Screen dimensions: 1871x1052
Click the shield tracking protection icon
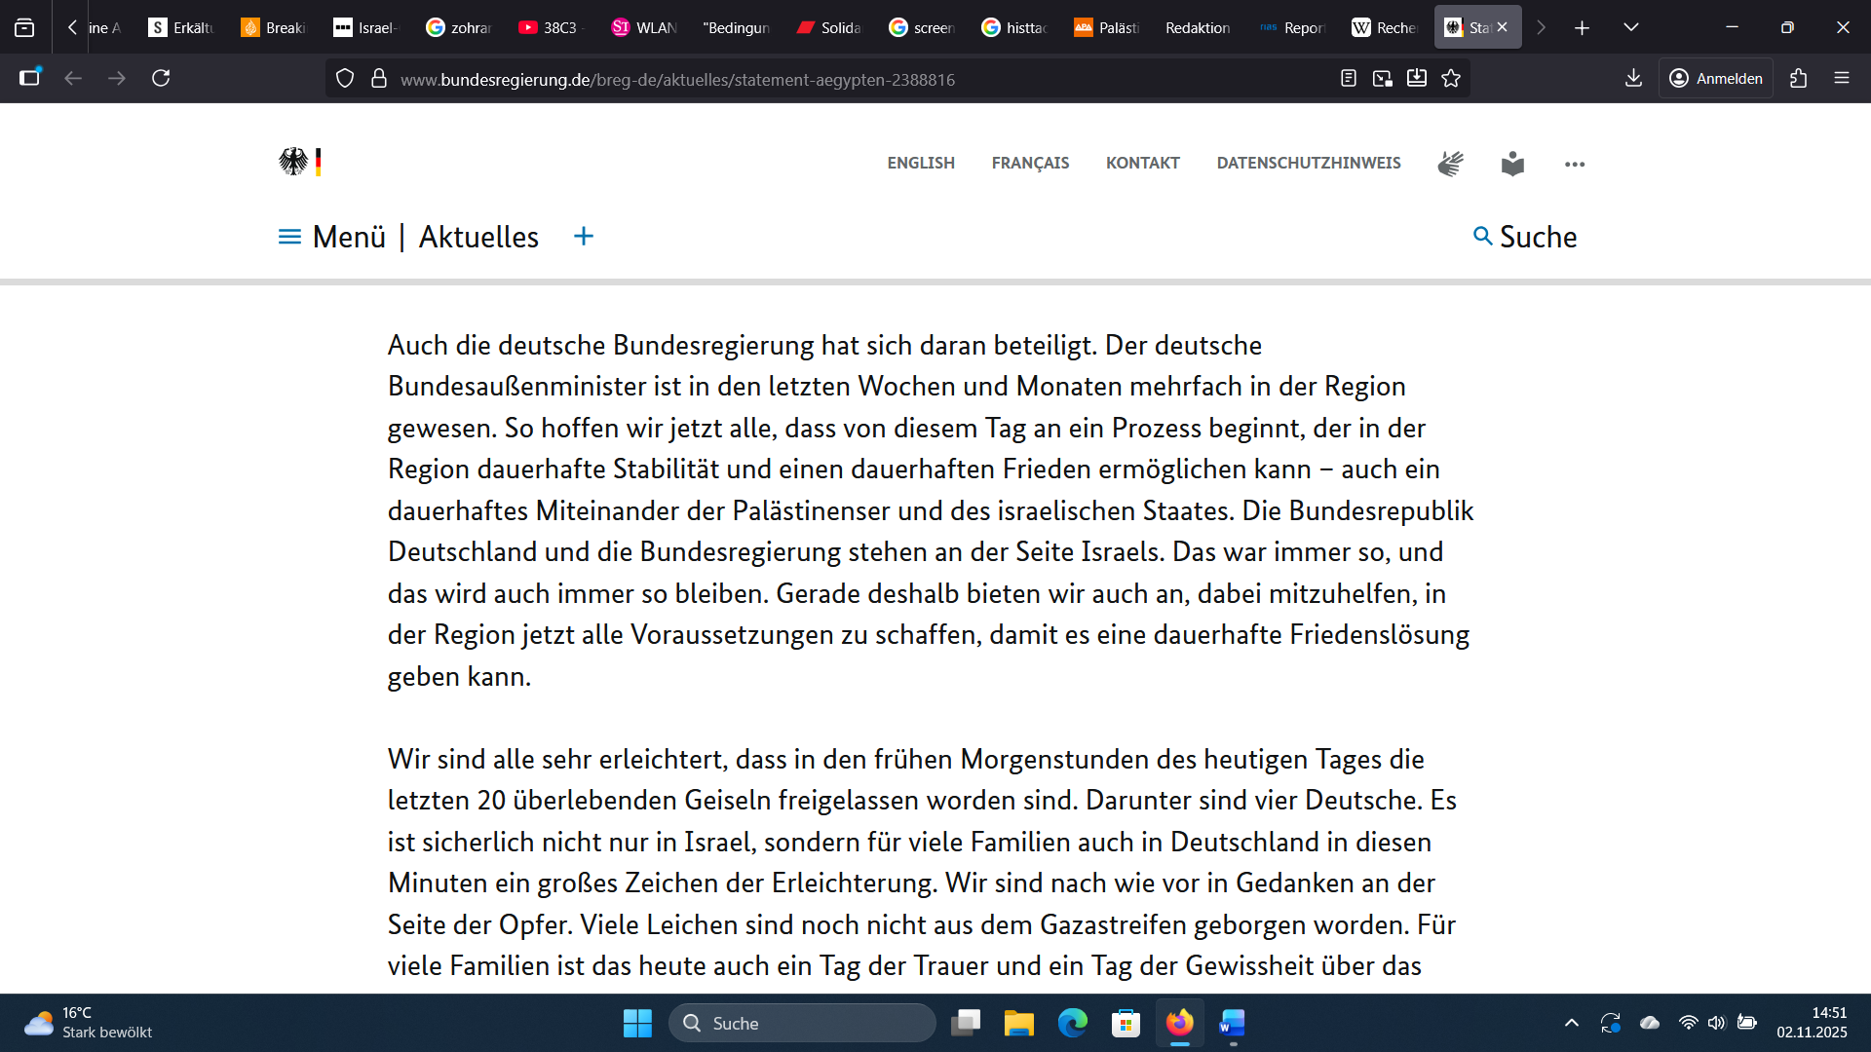pyautogui.click(x=345, y=78)
